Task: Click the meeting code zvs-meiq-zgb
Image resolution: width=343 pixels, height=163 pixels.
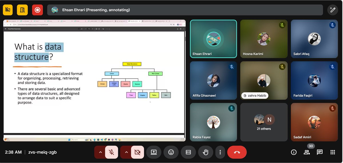Action: 42,152
